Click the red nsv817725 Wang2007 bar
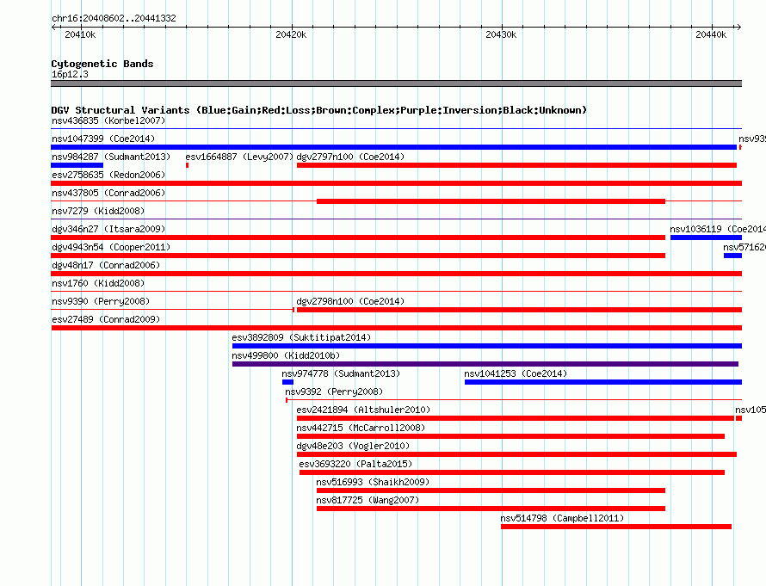Image resolution: width=766 pixels, height=586 pixels. coord(491,509)
